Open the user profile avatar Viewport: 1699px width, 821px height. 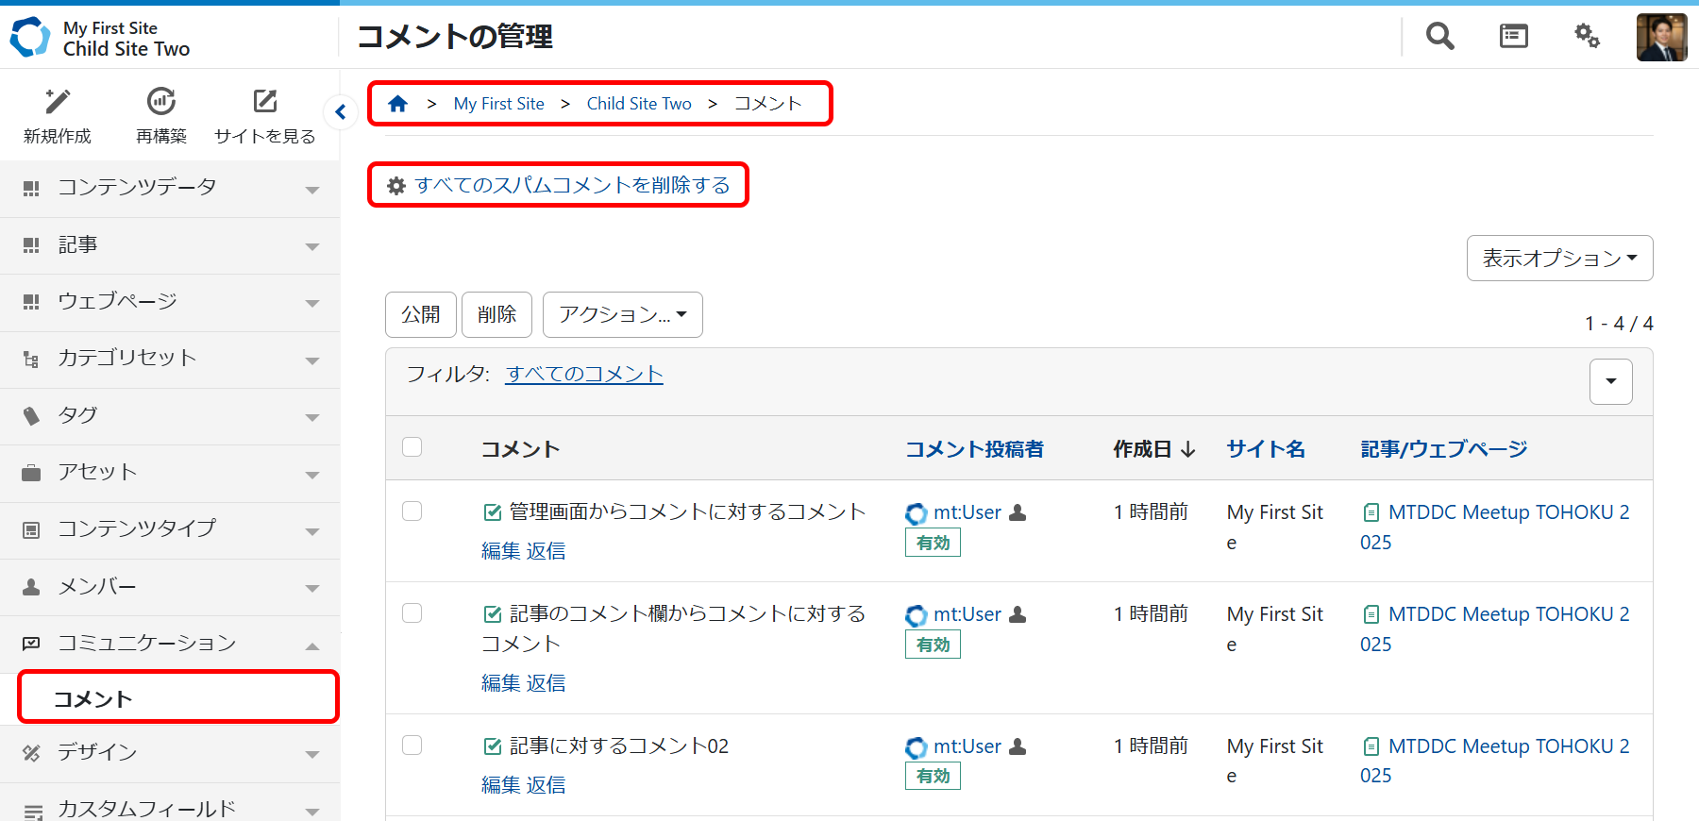pyautogui.click(x=1661, y=37)
